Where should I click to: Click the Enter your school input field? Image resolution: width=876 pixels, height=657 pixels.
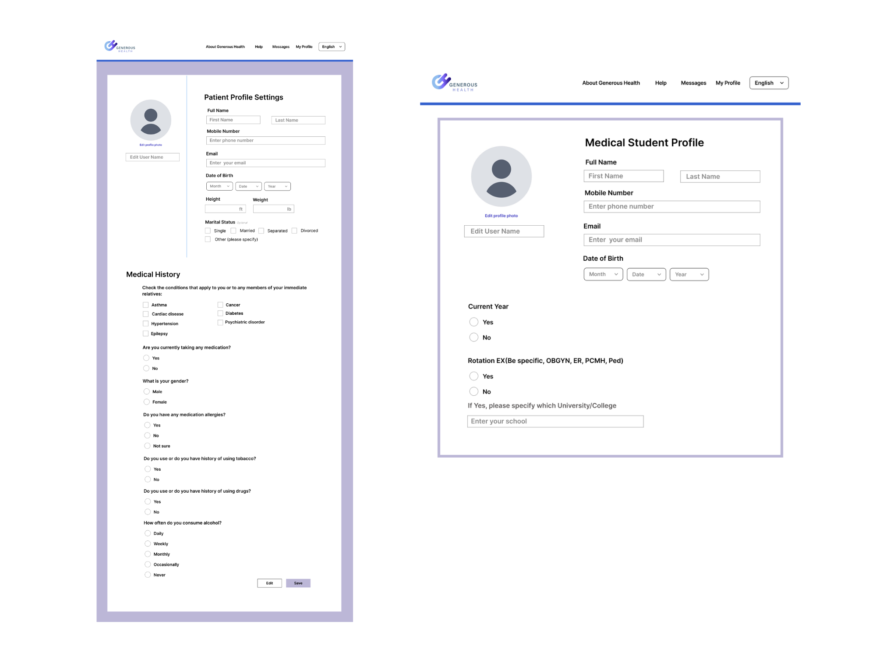[x=555, y=421]
